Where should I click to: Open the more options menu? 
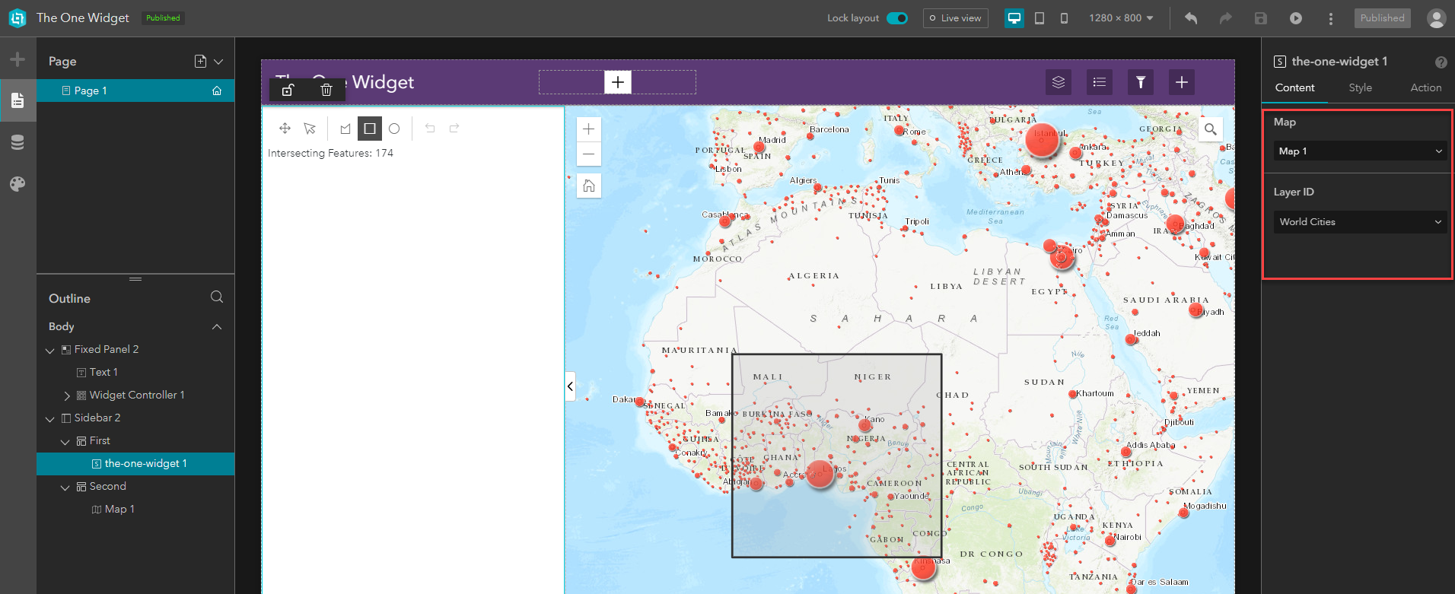click(1330, 18)
